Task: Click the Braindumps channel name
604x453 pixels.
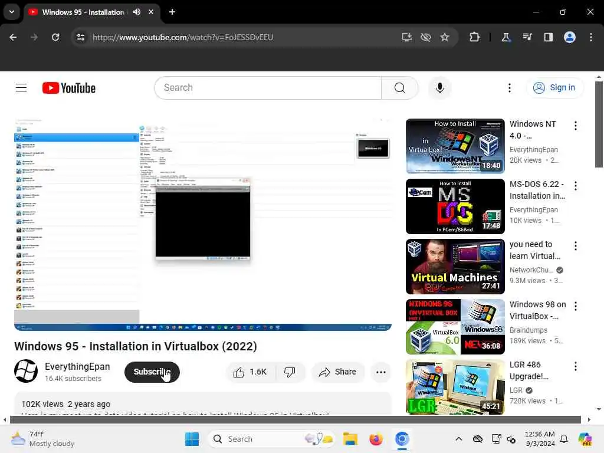Action: [x=528, y=330]
